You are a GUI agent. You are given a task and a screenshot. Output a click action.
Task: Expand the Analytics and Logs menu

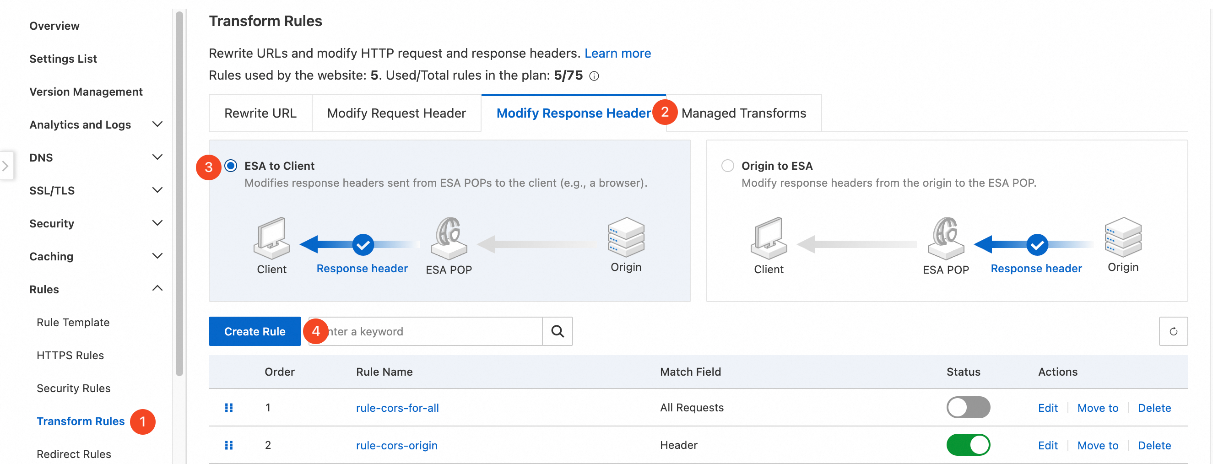pos(157,124)
